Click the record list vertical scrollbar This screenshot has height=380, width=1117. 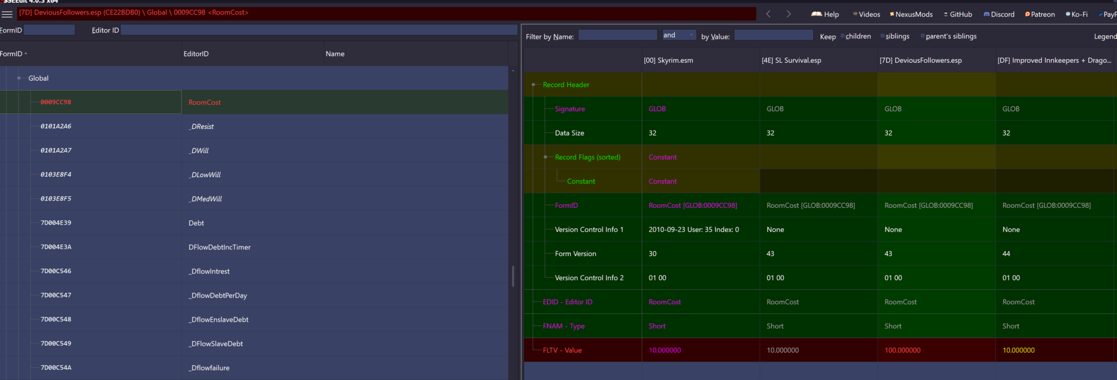click(x=513, y=276)
